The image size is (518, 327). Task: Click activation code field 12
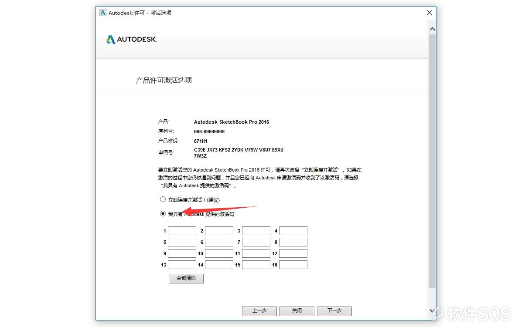tap(293, 253)
